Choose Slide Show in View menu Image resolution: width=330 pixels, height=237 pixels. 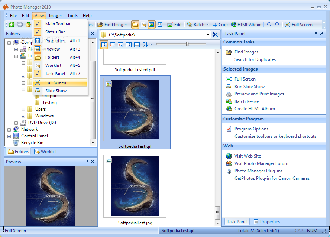point(60,91)
